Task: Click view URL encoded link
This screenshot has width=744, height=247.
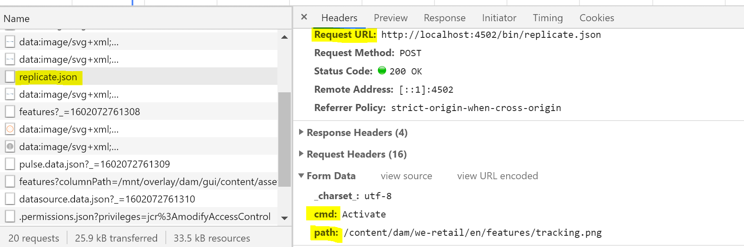Action: [x=497, y=176]
